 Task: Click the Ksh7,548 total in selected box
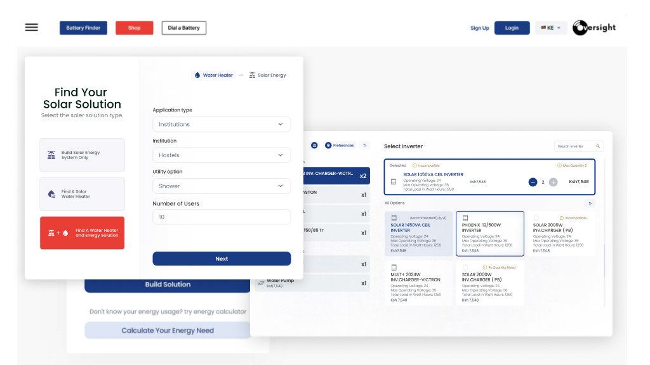pyautogui.click(x=579, y=182)
